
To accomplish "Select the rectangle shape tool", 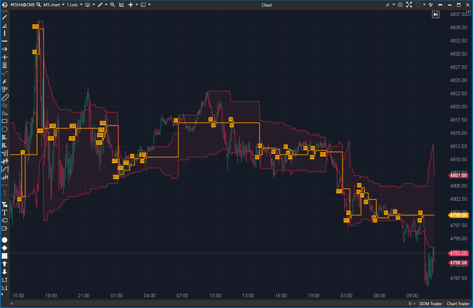I will [x=5, y=121].
